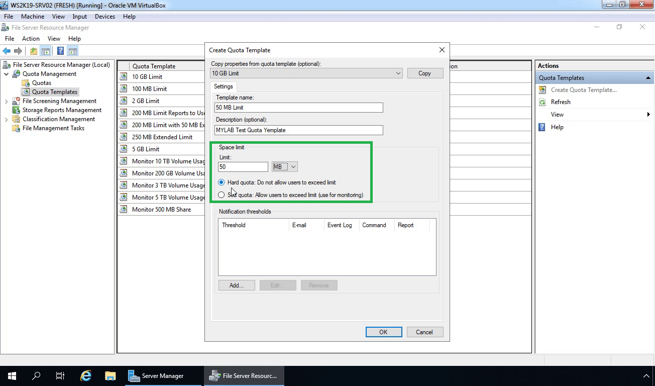The image size is (655, 386).
Task: Click the Classification Management icon
Action: coord(16,119)
